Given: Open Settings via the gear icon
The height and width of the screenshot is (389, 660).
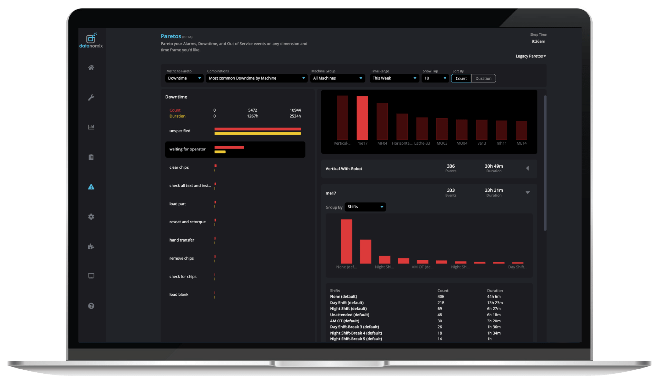Looking at the screenshot, I should point(91,217).
